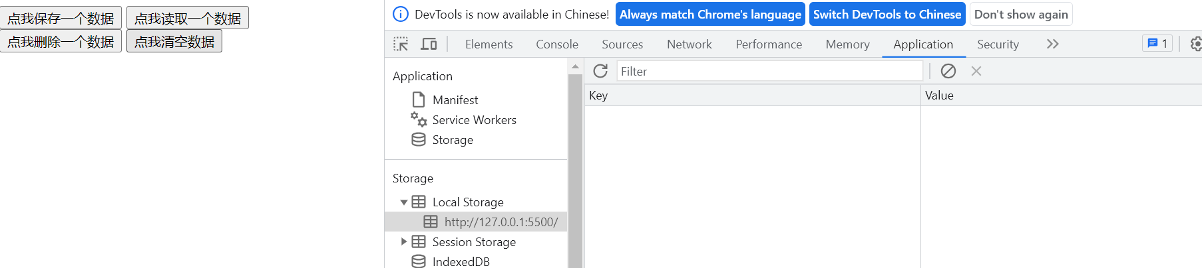Click the storage Filter input field
Viewport: 1202px width, 268px height.
point(769,72)
